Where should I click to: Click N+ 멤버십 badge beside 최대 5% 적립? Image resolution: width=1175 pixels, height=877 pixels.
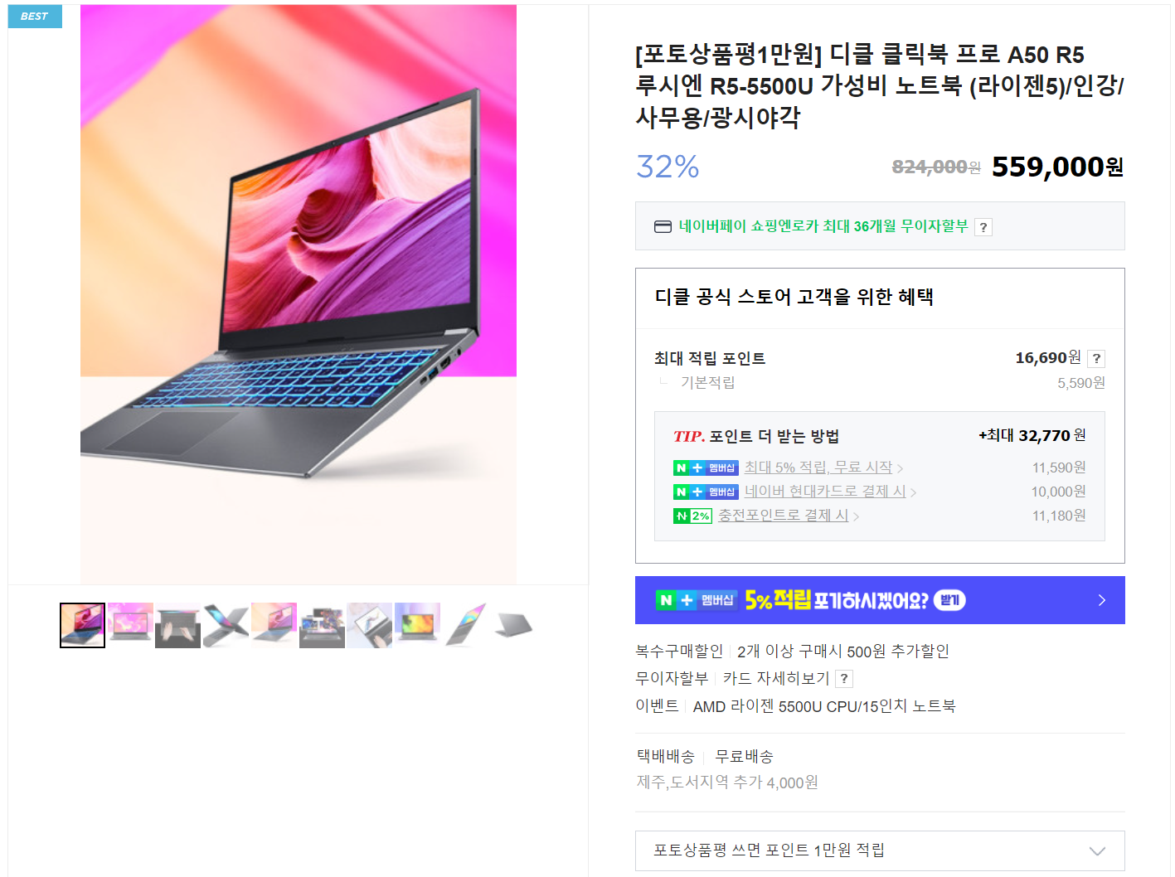click(x=706, y=468)
